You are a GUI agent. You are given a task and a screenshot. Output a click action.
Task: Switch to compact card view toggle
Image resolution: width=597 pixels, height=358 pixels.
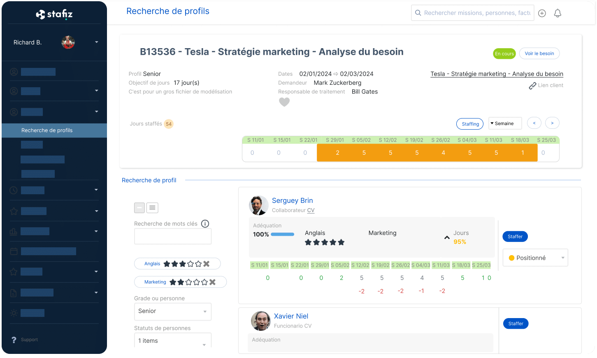pyautogui.click(x=139, y=208)
